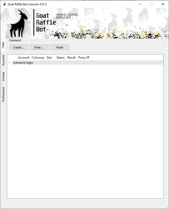Select the sotostore login task row
The width and height of the screenshot is (169, 209).
[88, 62]
